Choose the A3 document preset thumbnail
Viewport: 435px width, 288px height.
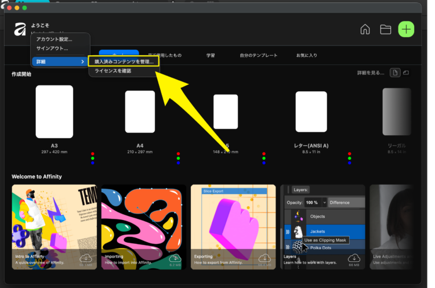pos(54,111)
